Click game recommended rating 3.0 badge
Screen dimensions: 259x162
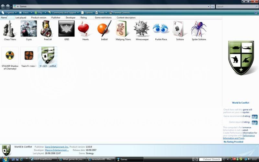(x=254, y=117)
